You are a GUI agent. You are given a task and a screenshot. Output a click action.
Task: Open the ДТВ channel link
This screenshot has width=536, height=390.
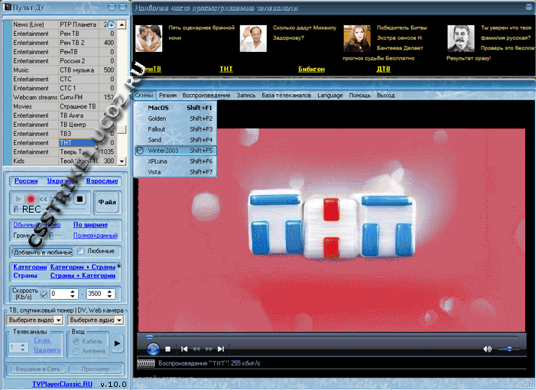point(383,69)
